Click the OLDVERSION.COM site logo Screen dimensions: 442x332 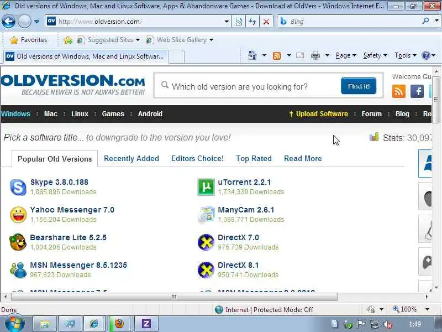(73, 85)
